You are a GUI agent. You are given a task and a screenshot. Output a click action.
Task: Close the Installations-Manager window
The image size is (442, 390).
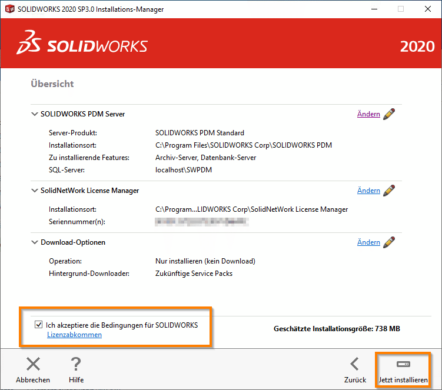tap(428, 9)
